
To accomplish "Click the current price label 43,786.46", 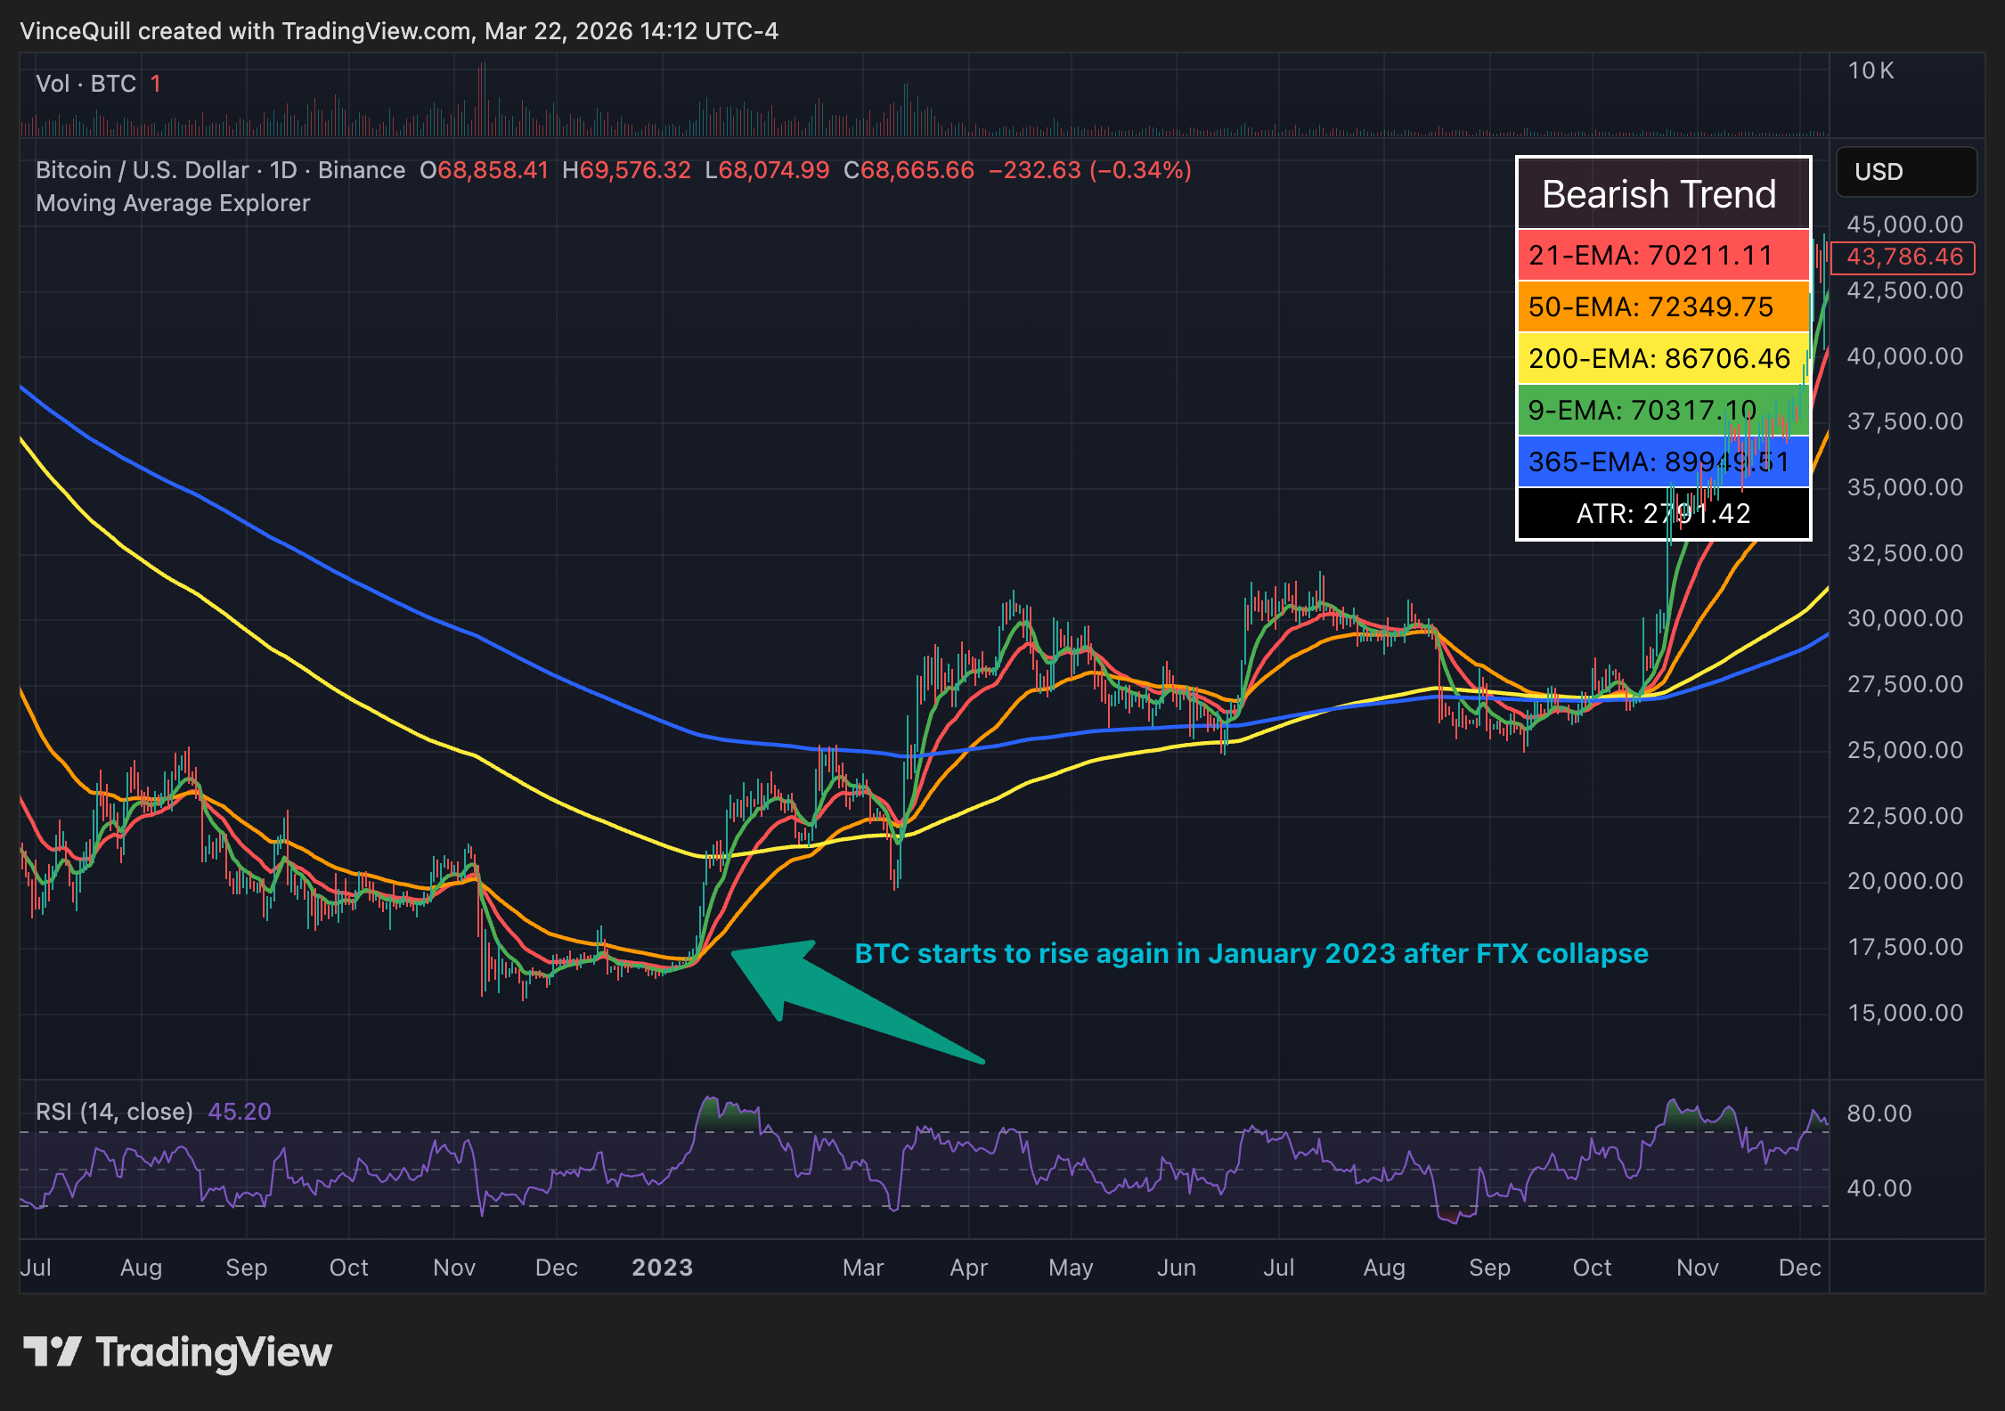I will [1904, 257].
